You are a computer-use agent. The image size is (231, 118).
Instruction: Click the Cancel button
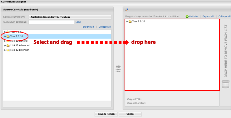tap(130, 114)
